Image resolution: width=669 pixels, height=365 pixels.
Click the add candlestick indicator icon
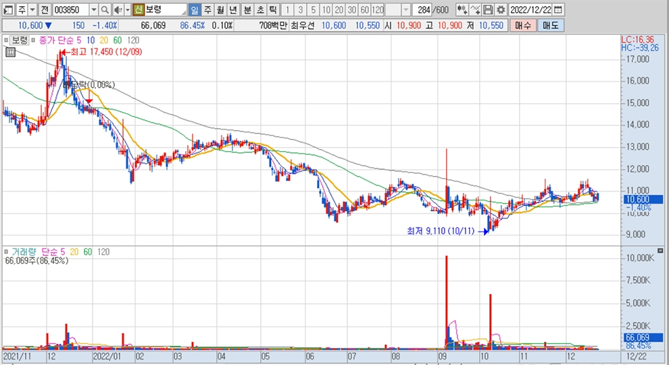(462, 10)
